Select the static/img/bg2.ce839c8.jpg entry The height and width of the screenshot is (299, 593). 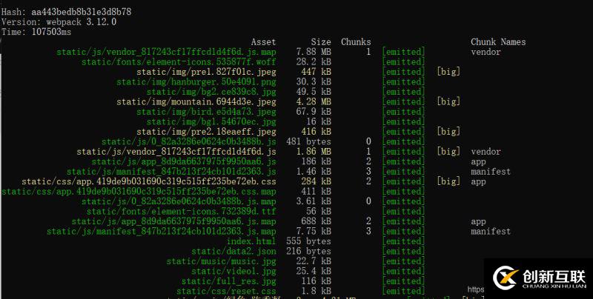pos(211,92)
